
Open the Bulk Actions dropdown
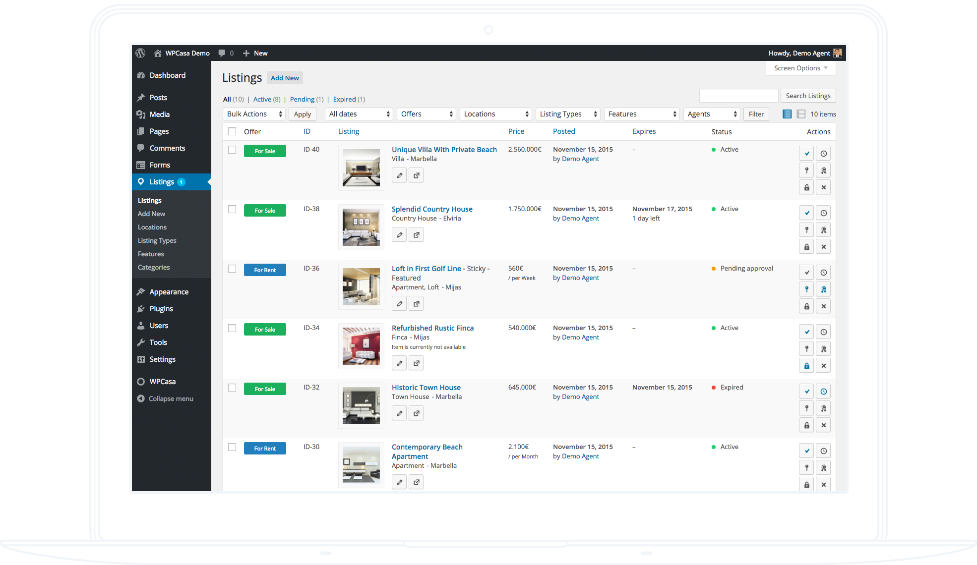point(254,114)
